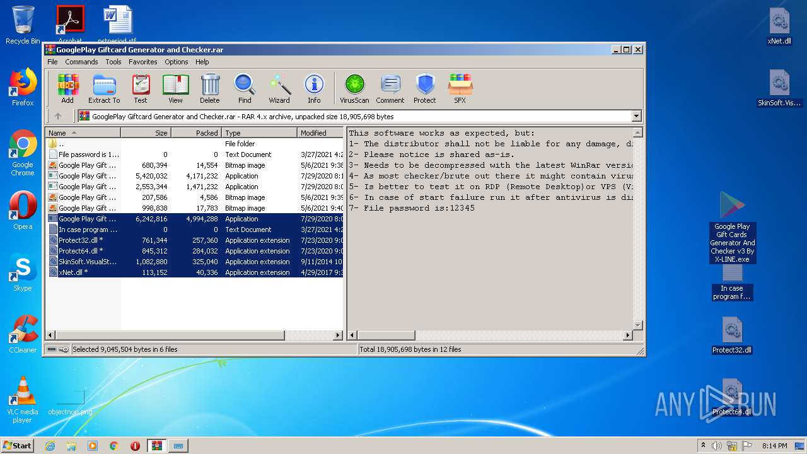Viewport: 807px width, 454px height.
Task: Open the Favorites menu
Action: (143, 62)
